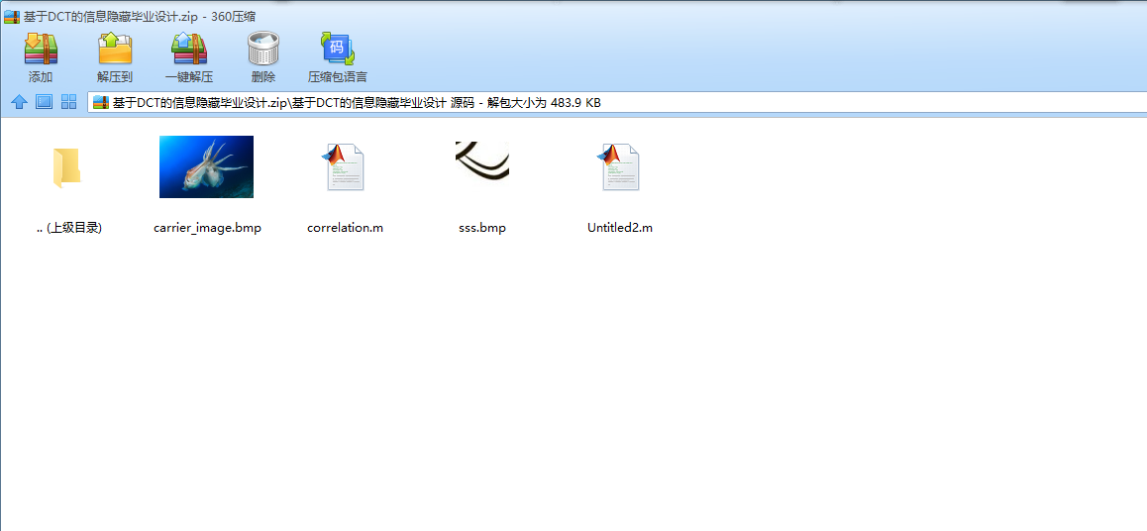The width and height of the screenshot is (1147, 531).
Task: Select the sss.bmp thumbnail
Action: 482,160
